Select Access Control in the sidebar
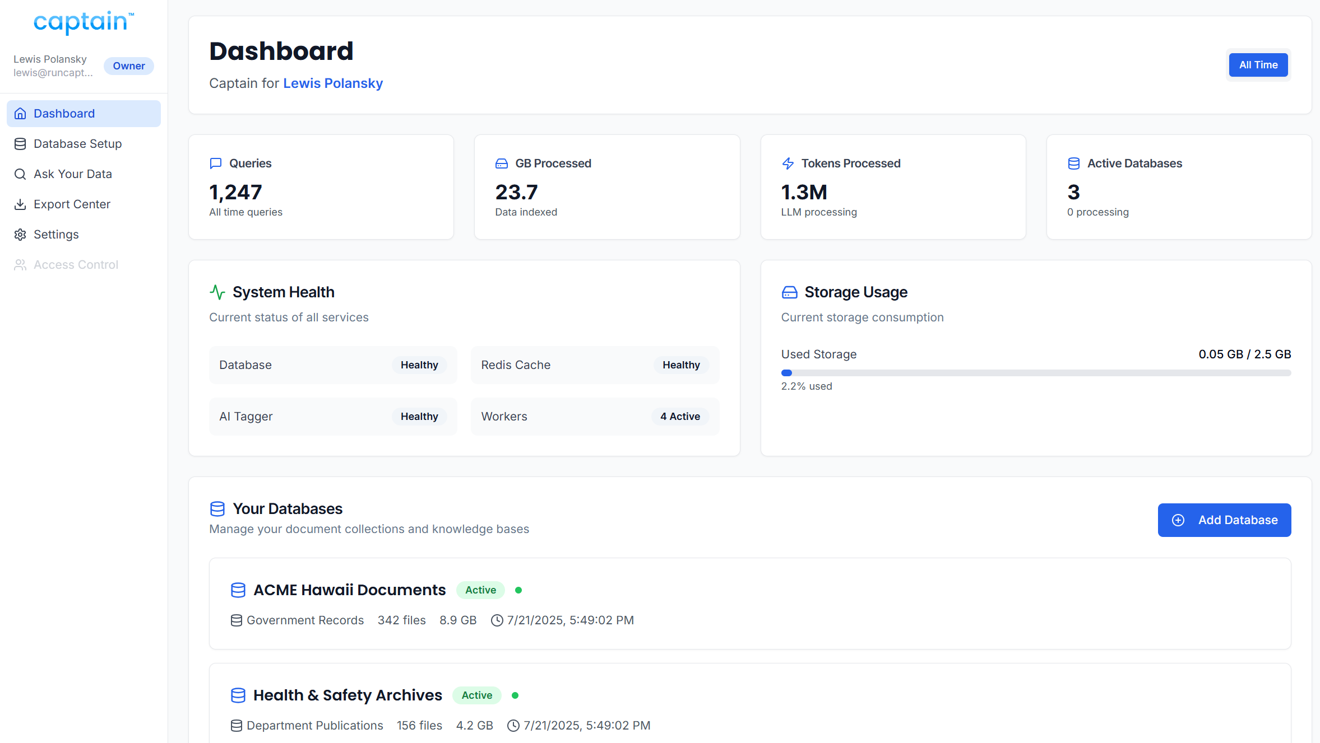1320x743 pixels. tap(76, 265)
